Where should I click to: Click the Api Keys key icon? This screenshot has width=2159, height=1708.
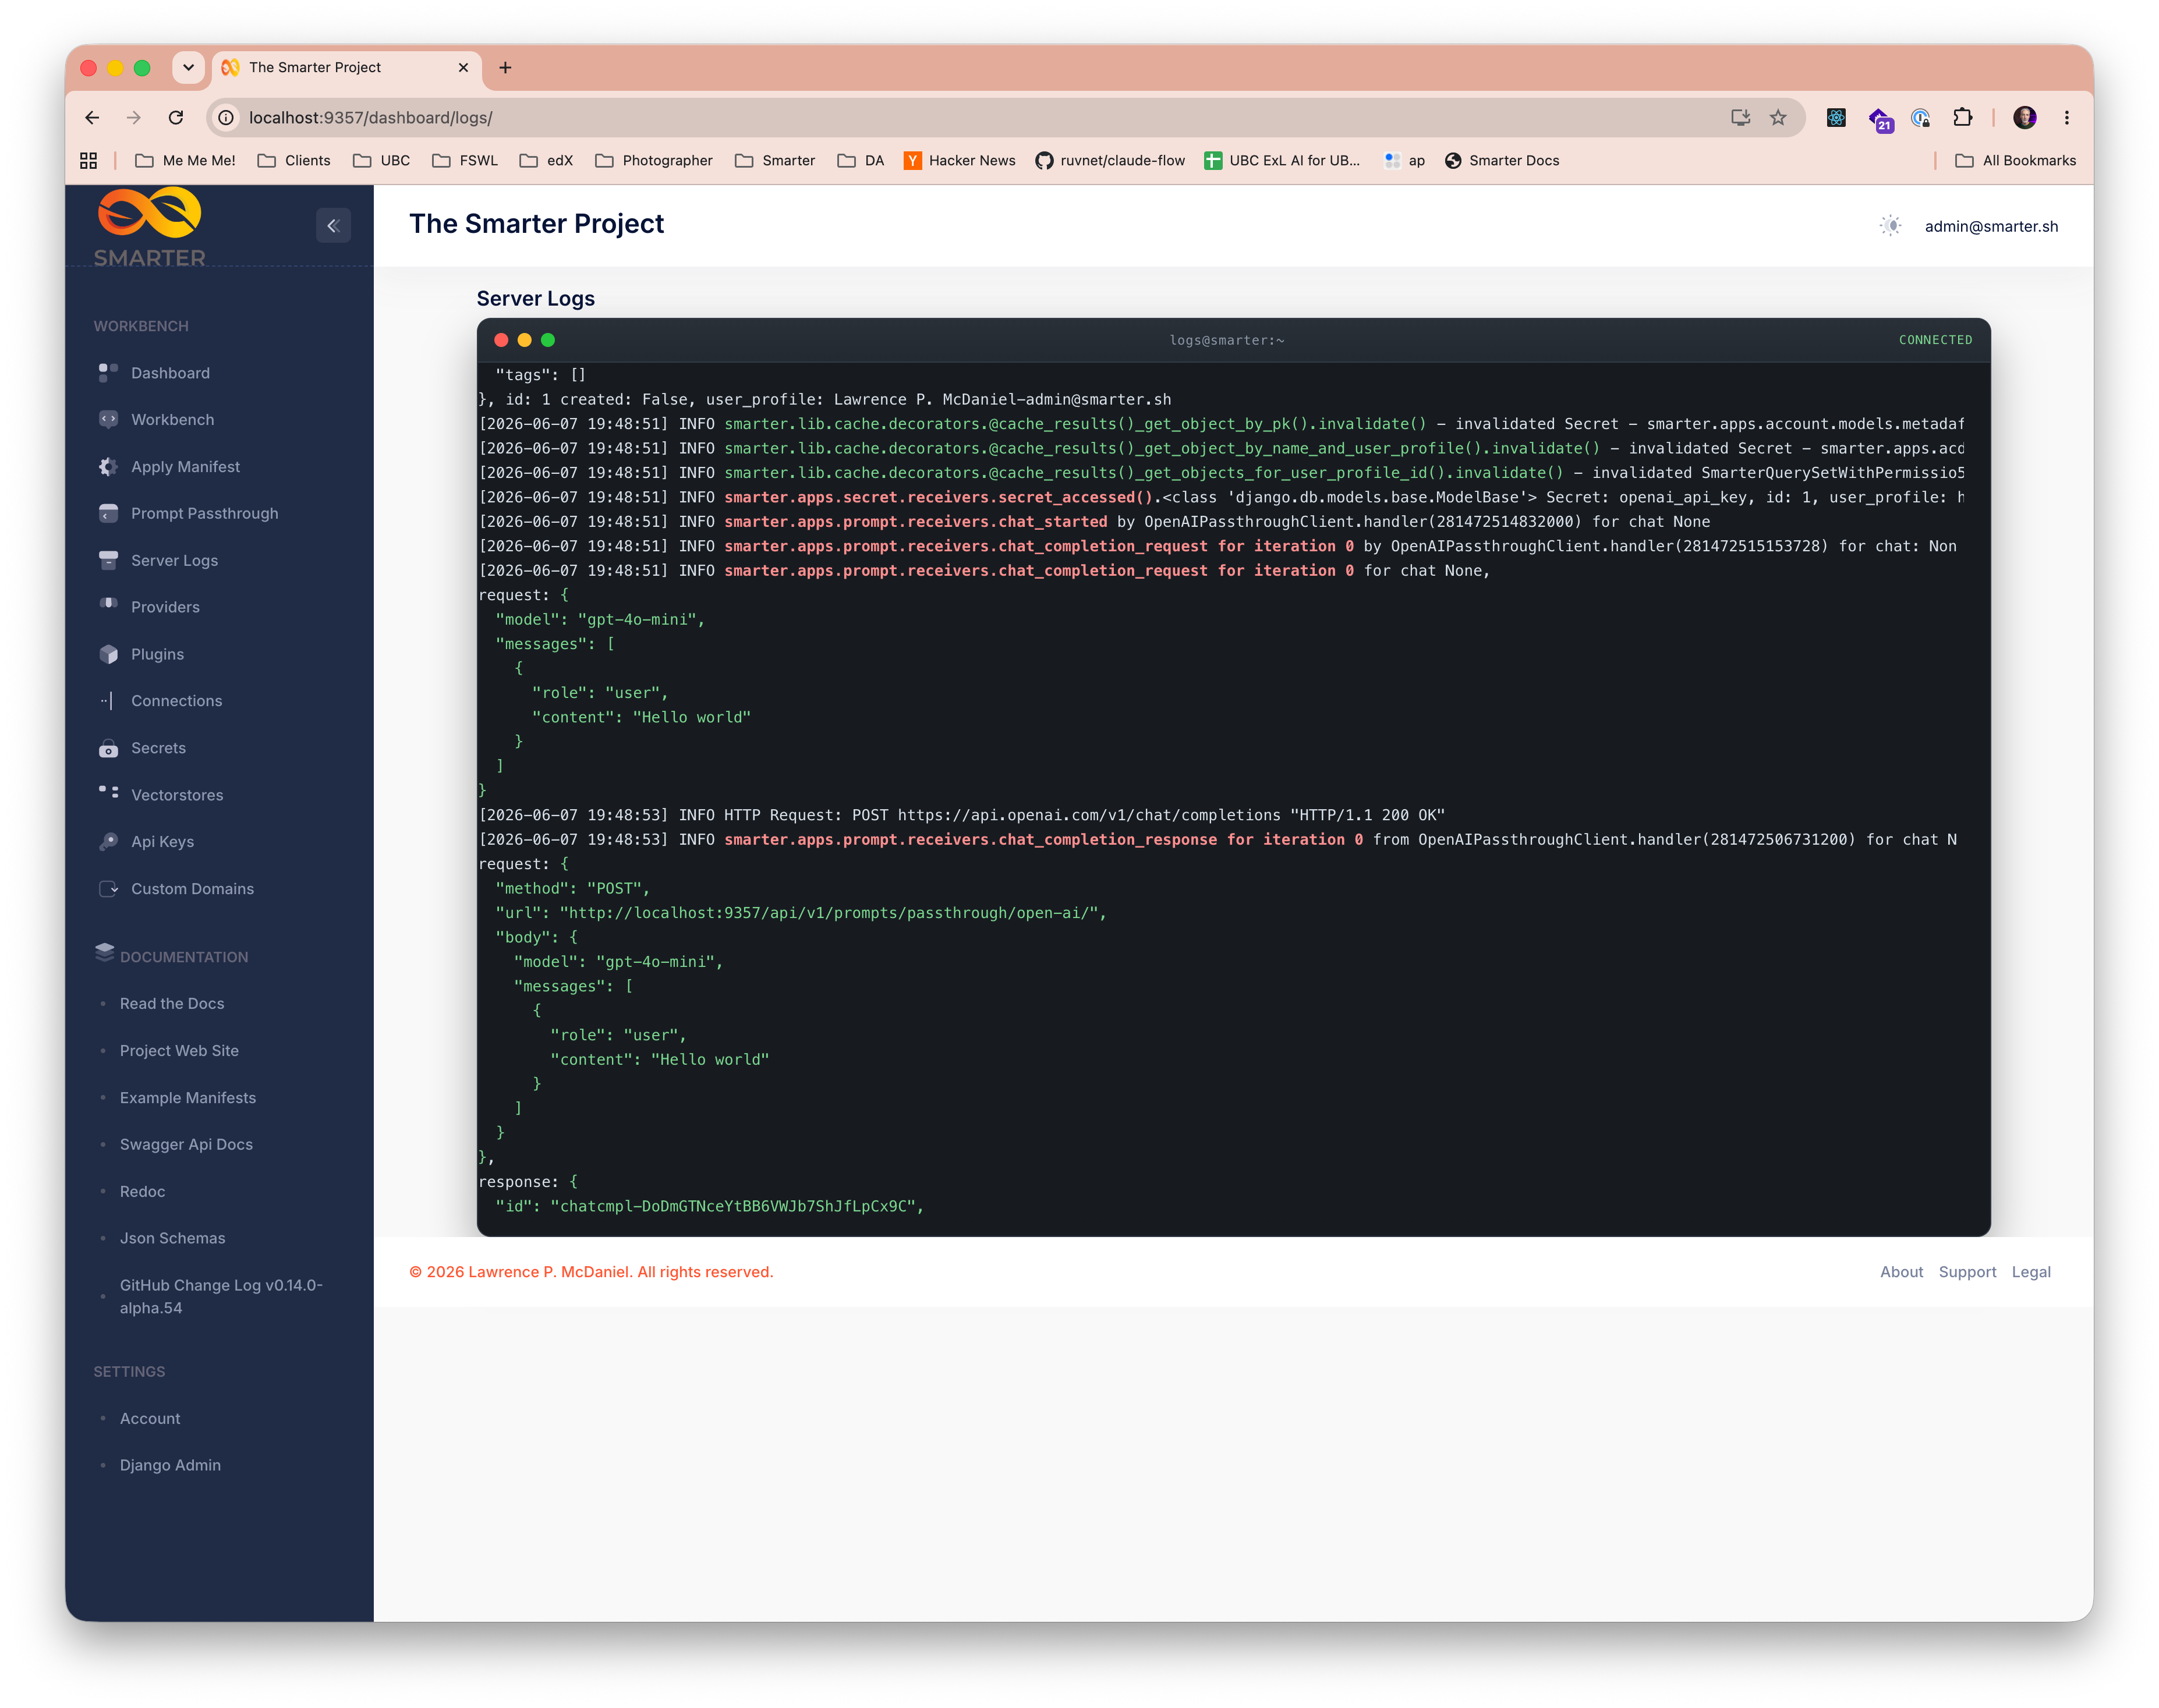(x=108, y=842)
